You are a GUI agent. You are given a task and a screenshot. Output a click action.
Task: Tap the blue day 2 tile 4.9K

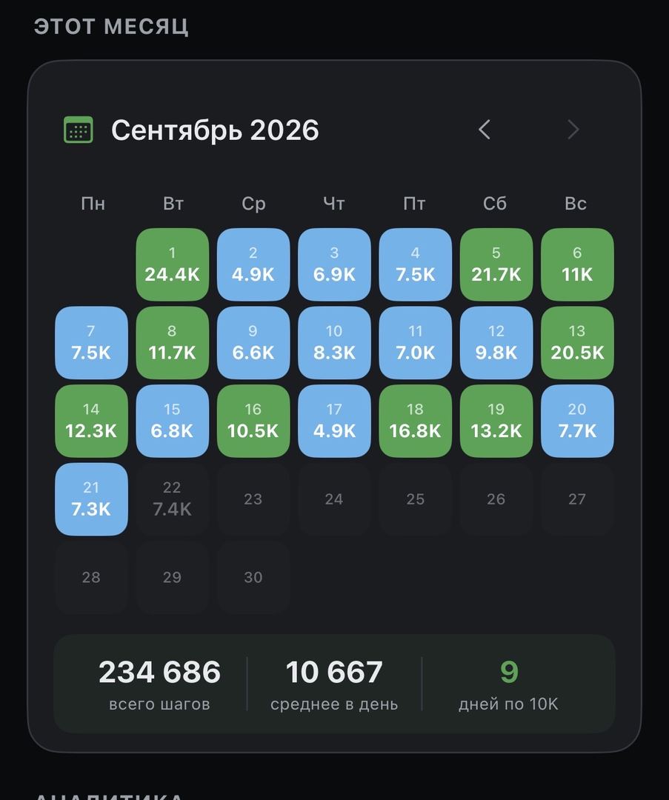pos(253,264)
